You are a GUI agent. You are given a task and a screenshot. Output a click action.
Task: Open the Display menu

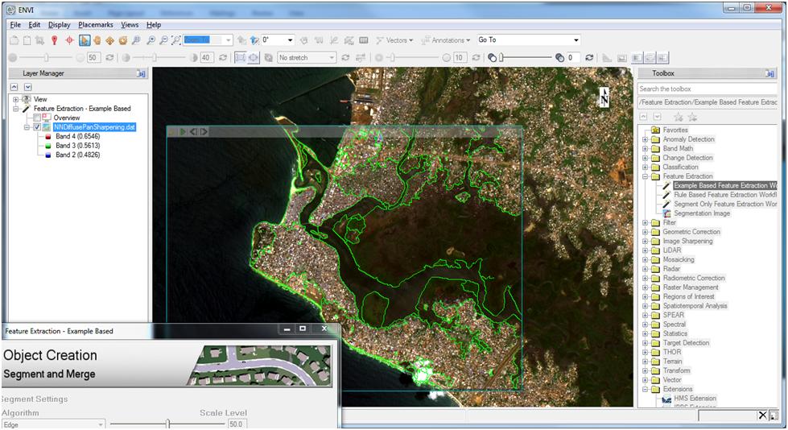[59, 25]
